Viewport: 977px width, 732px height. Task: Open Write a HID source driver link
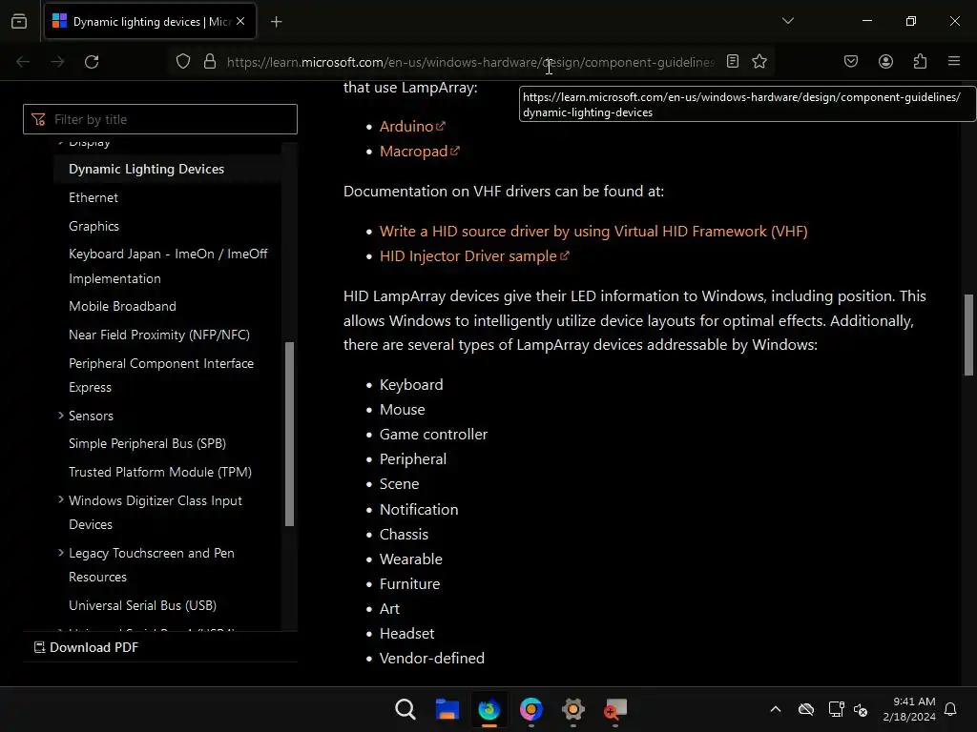click(x=593, y=232)
